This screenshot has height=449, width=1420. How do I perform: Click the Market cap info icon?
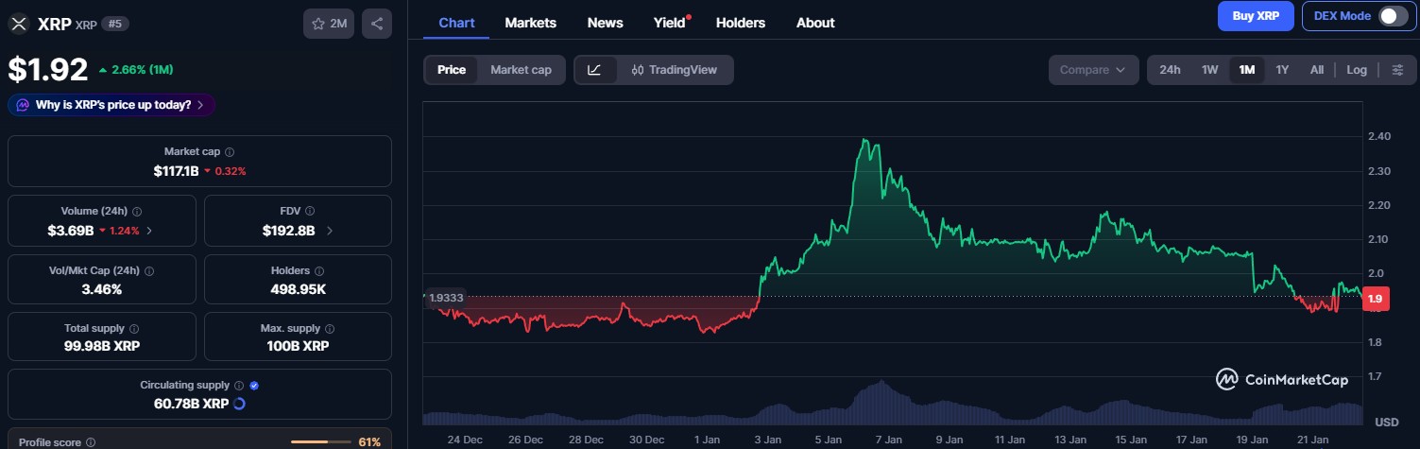point(231,152)
